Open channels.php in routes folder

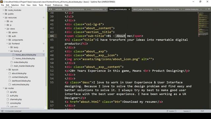pos(16,99)
